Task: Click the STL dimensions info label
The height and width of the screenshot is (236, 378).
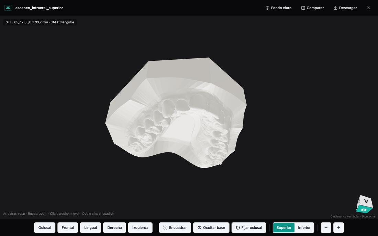Action: click(40, 22)
